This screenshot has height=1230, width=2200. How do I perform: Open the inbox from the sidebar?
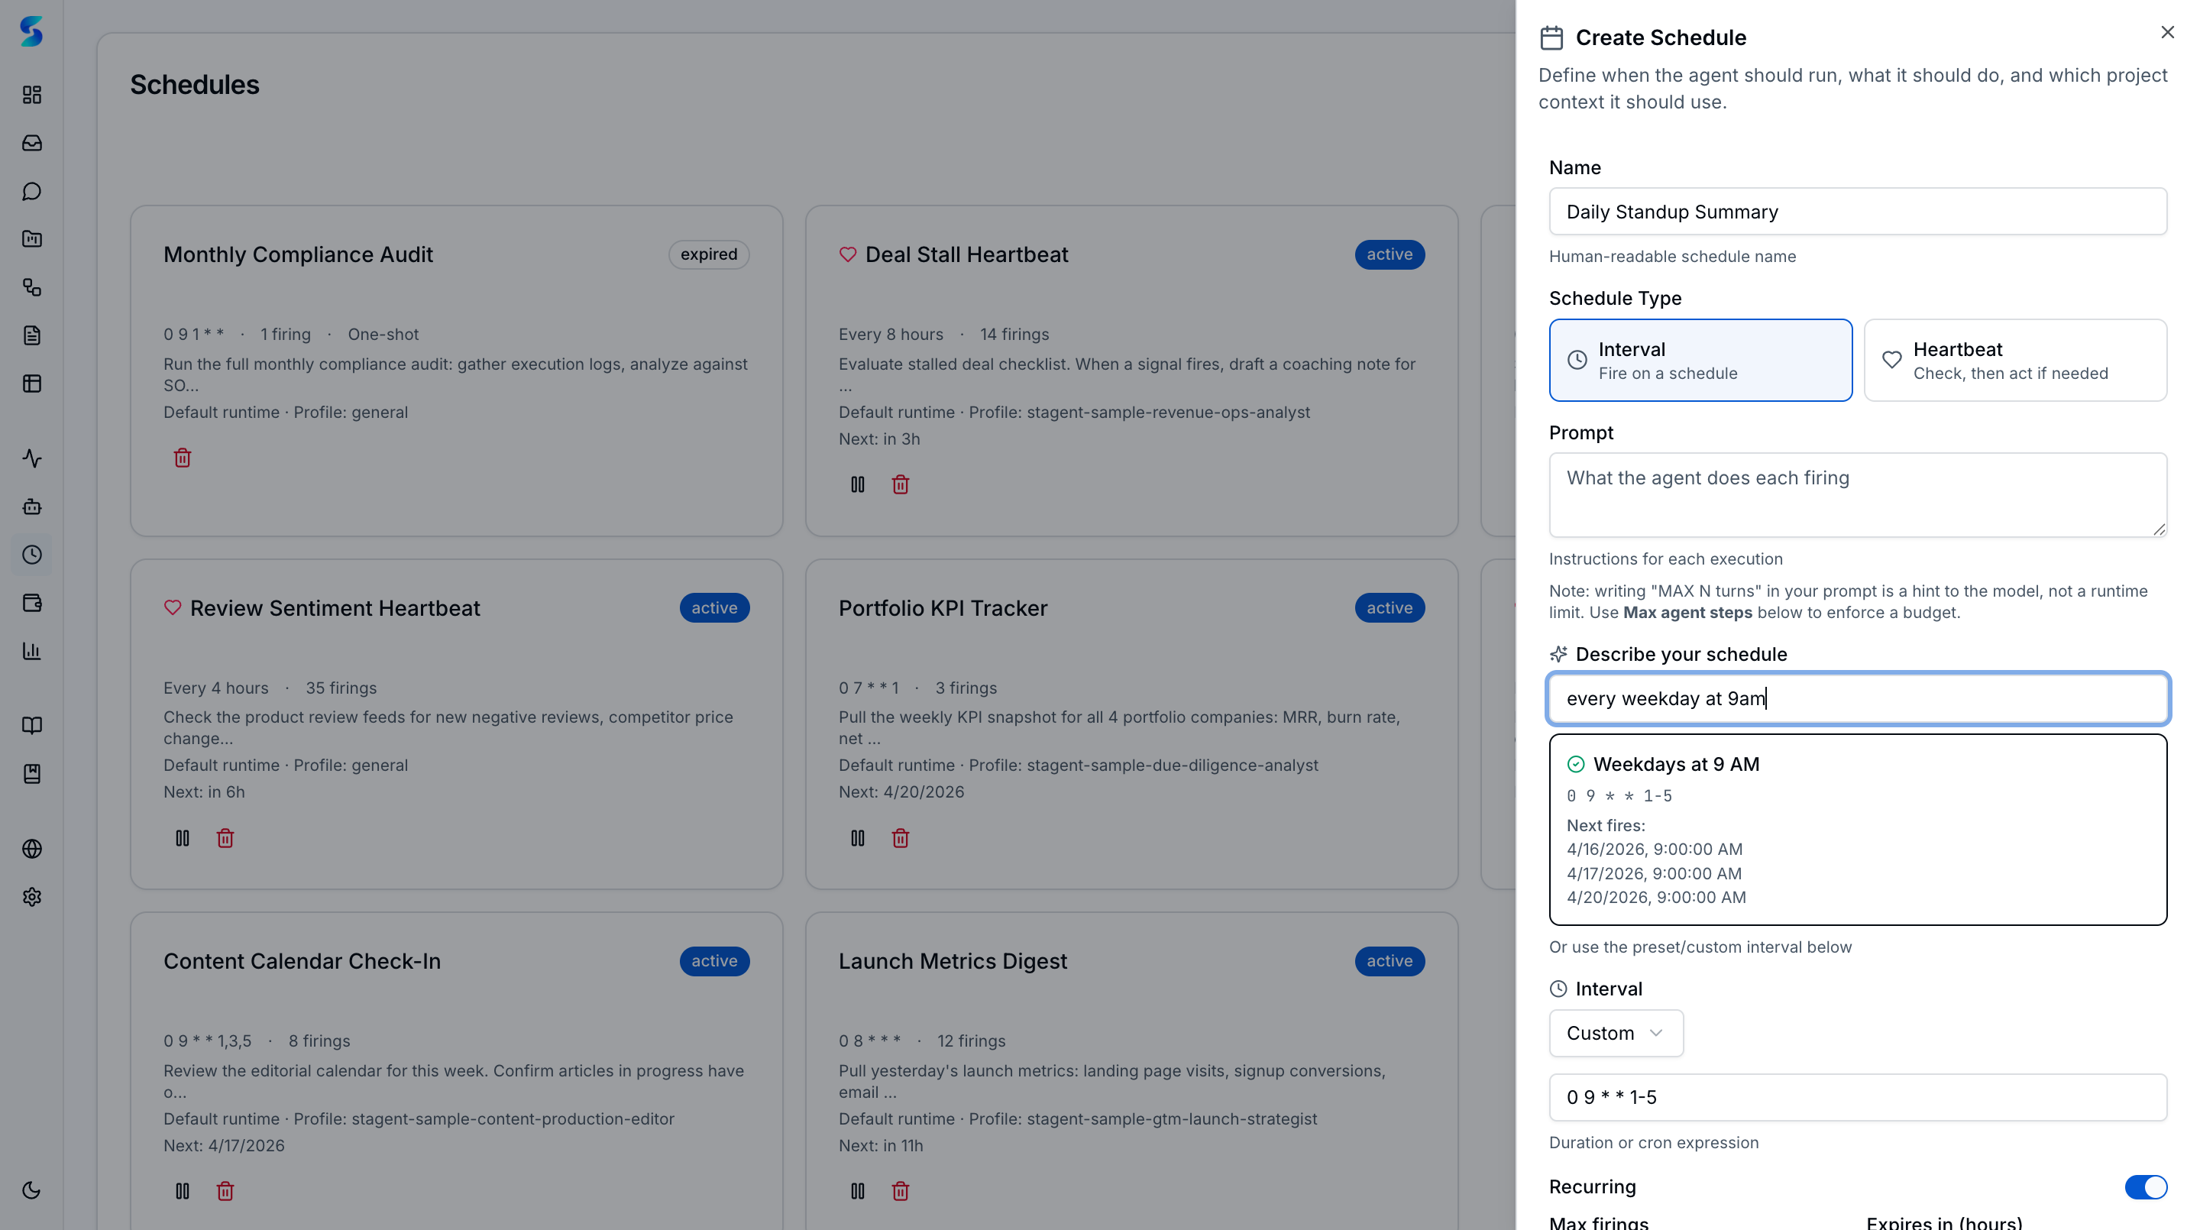point(31,144)
